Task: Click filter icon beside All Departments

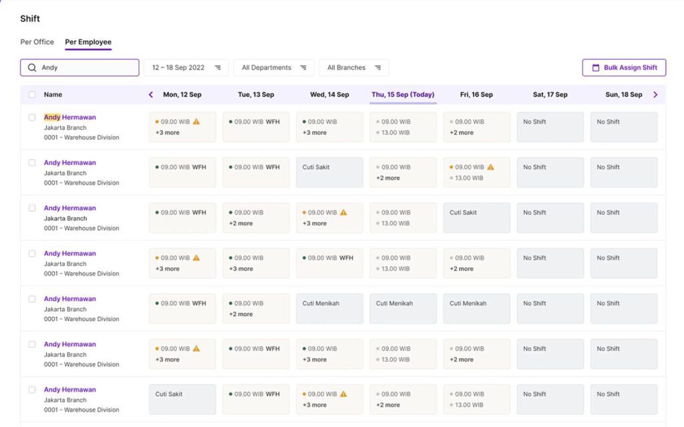Action: (303, 68)
